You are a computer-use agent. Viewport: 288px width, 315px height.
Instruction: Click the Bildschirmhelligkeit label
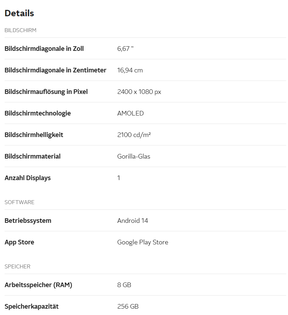34,135
